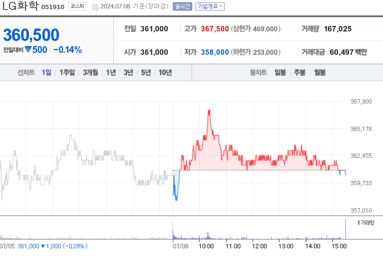Screen dimensions: 383x260
Task: Click the 367,900 y-axis label
Action: point(361,101)
